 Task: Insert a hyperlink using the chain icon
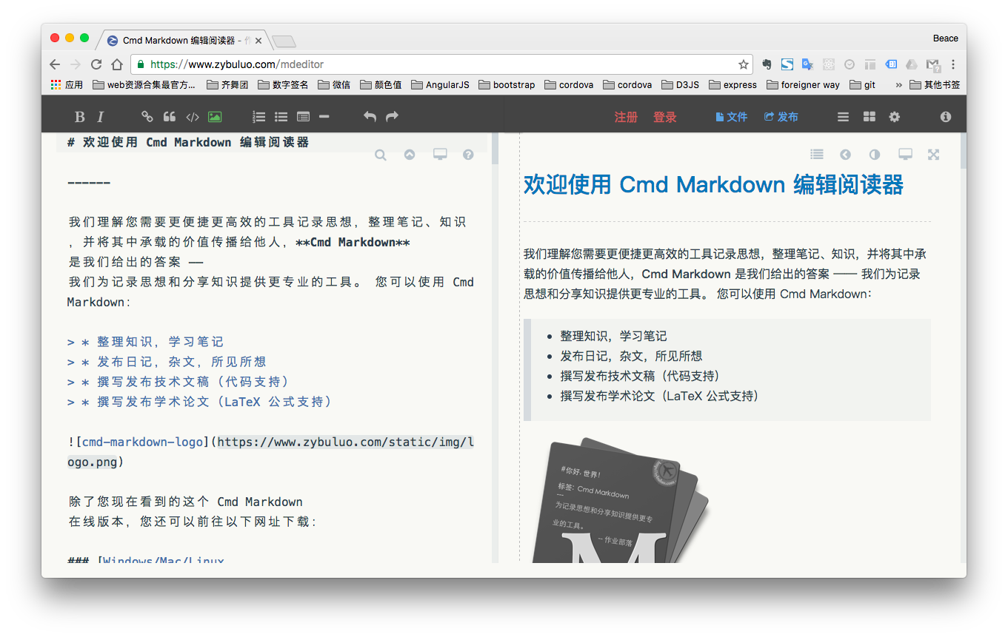point(147,117)
